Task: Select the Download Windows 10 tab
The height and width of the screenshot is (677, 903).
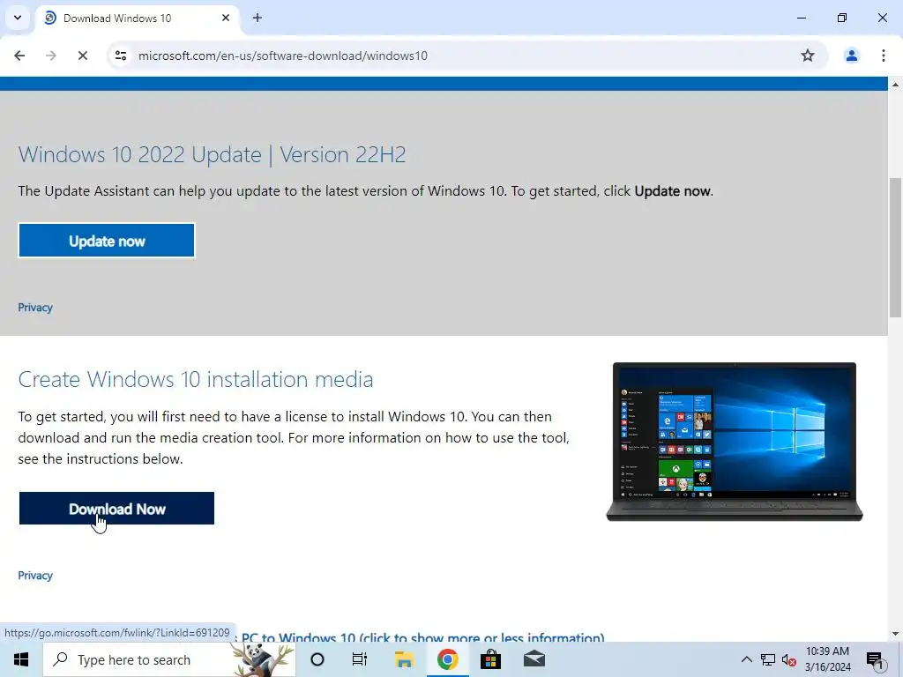Action: point(138,19)
